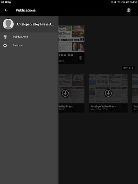Open the profile avatar in the top-right header
The height and width of the screenshot is (184, 138).
(x=129, y=10)
